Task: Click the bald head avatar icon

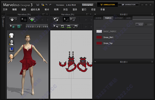Action: coord(11,56)
